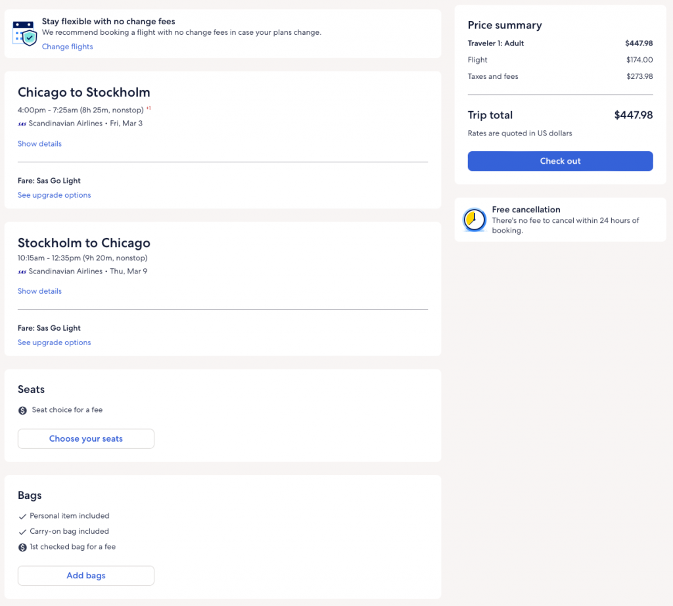Open upgrade options for the return flight
Screen dimensions: 673x606
54,342
